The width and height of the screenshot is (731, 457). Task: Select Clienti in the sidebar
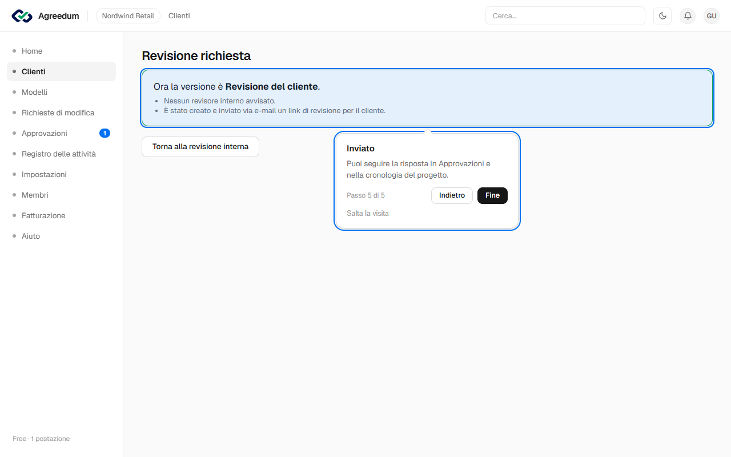(61, 71)
